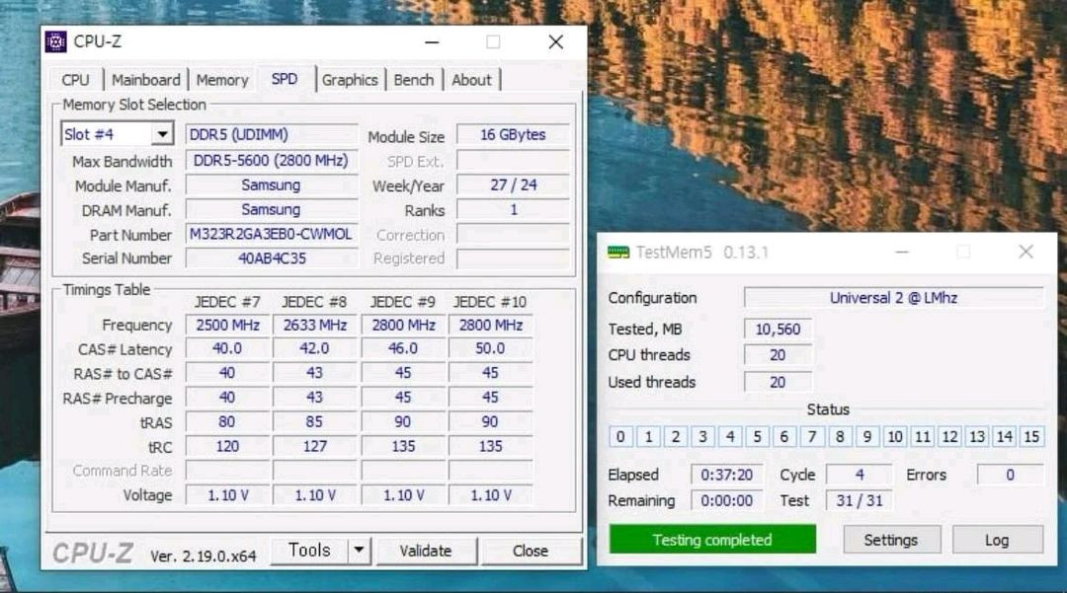Switch to the Memory tab

(x=222, y=80)
